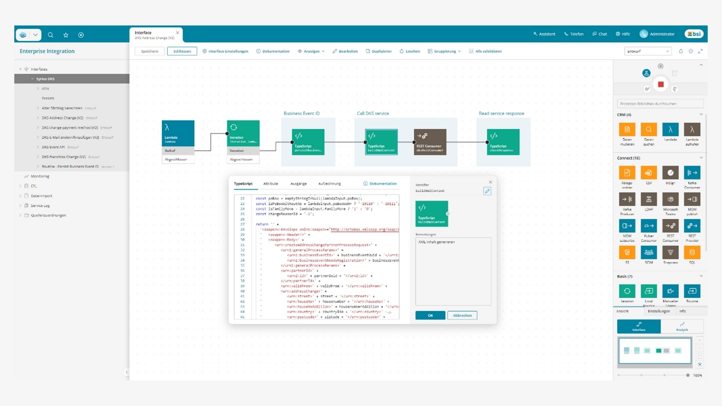The width and height of the screenshot is (722, 406).
Task: Collapse the CRM (4) library section
Action: [x=701, y=115]
